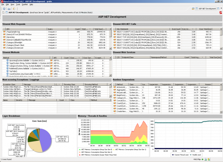Click the icon beside ActionLink( suspension row

click(x=114, y=87)
